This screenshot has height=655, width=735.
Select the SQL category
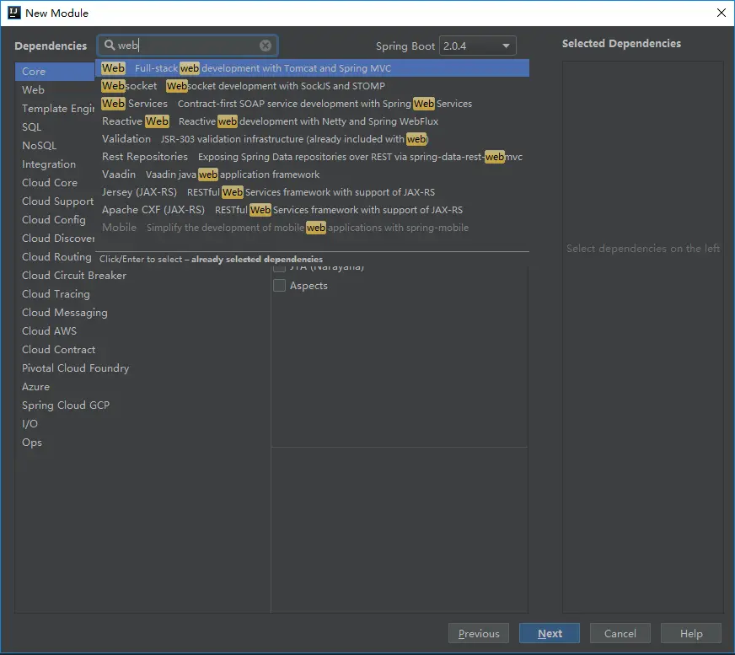pyautogui.click(x=55, y=127)
